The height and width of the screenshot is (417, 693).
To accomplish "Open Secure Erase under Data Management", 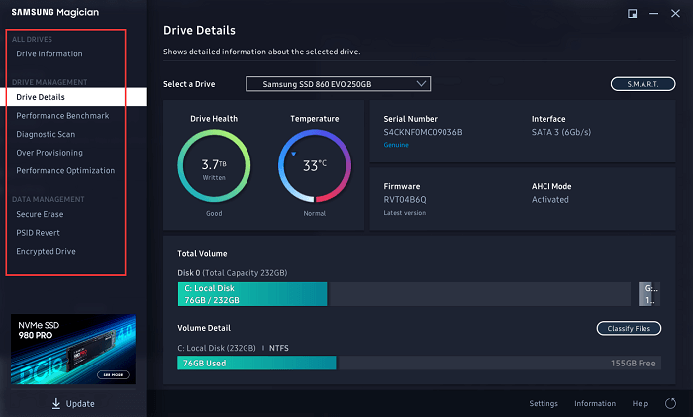I will [40, 214].
